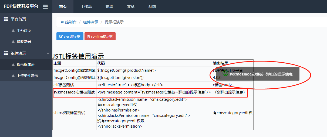Click the home icon in the breadcrumb
The width and height of the screenshot is (327, 137).
coord(62,22)
